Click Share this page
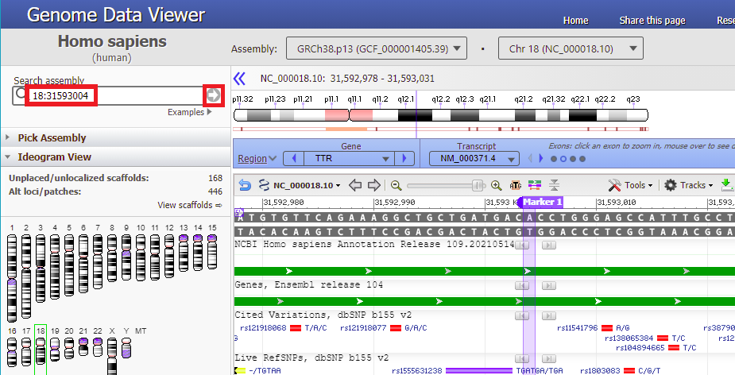Viewport: 735px width, 375px height. point(652,20)
